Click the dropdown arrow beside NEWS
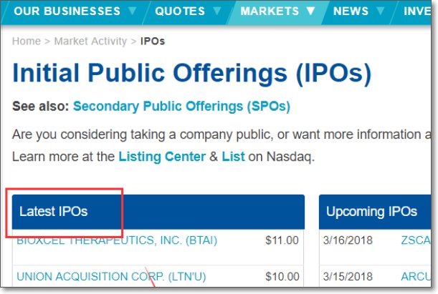The width and height of the screenshot is (438, 294). (x=380, y=11)
